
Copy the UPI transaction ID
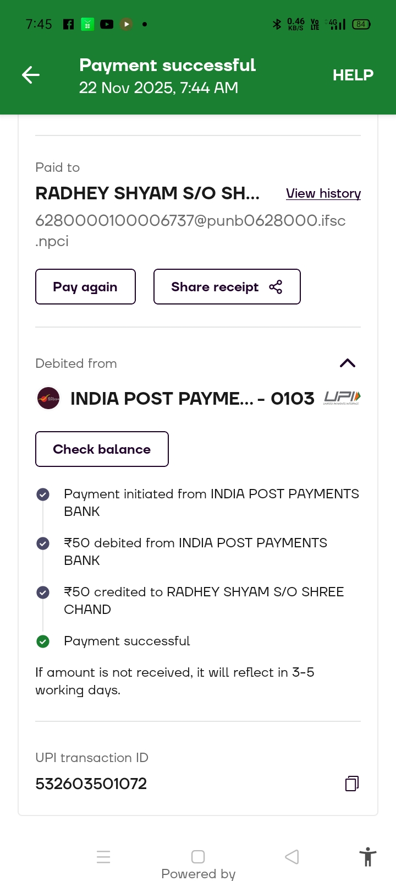pyautogui.click(x=352, y=783)
